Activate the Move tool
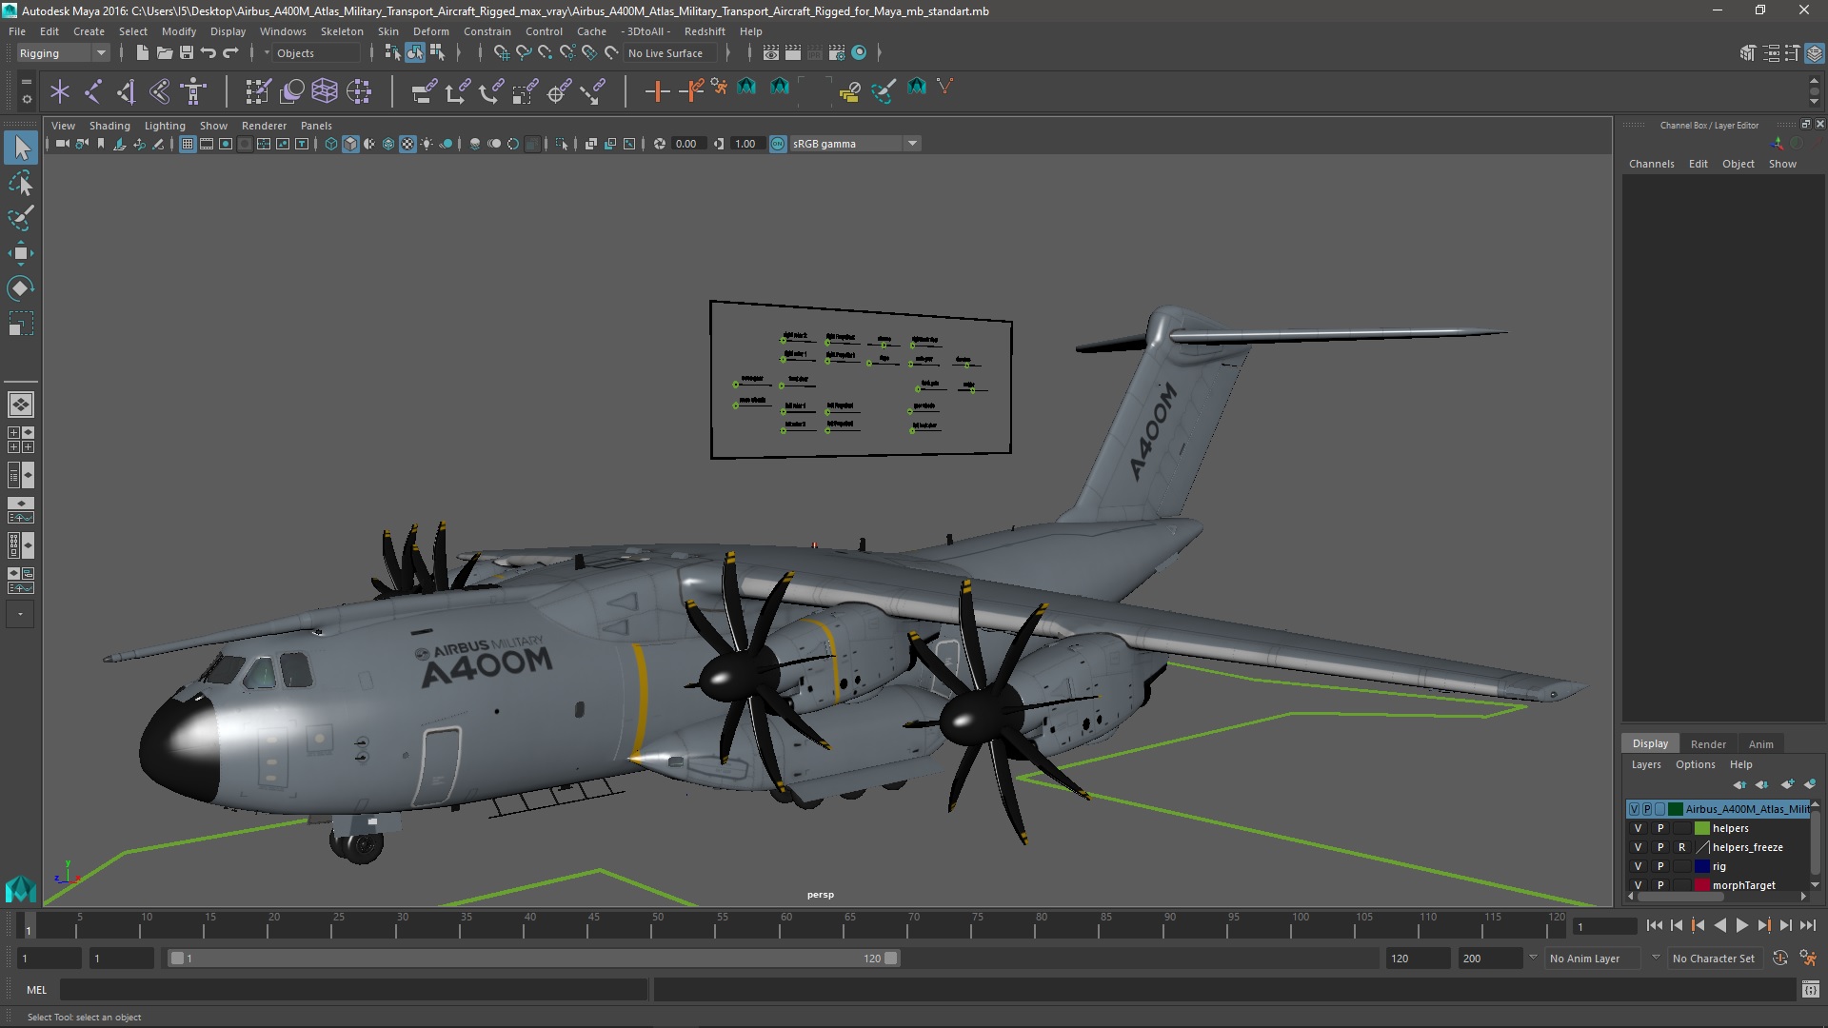 pyautogui.click(x=21, y=253)
